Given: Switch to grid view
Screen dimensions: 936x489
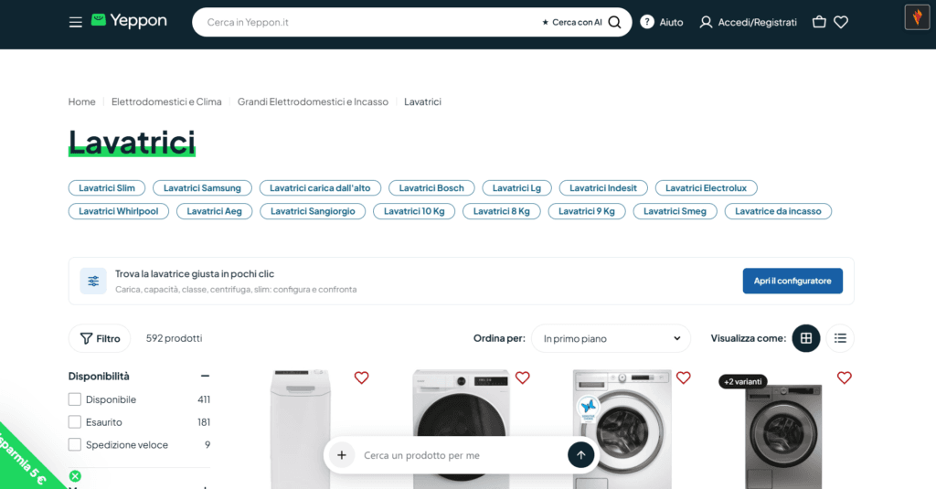Looking at the screenshot, I should (x=806, y=338).
